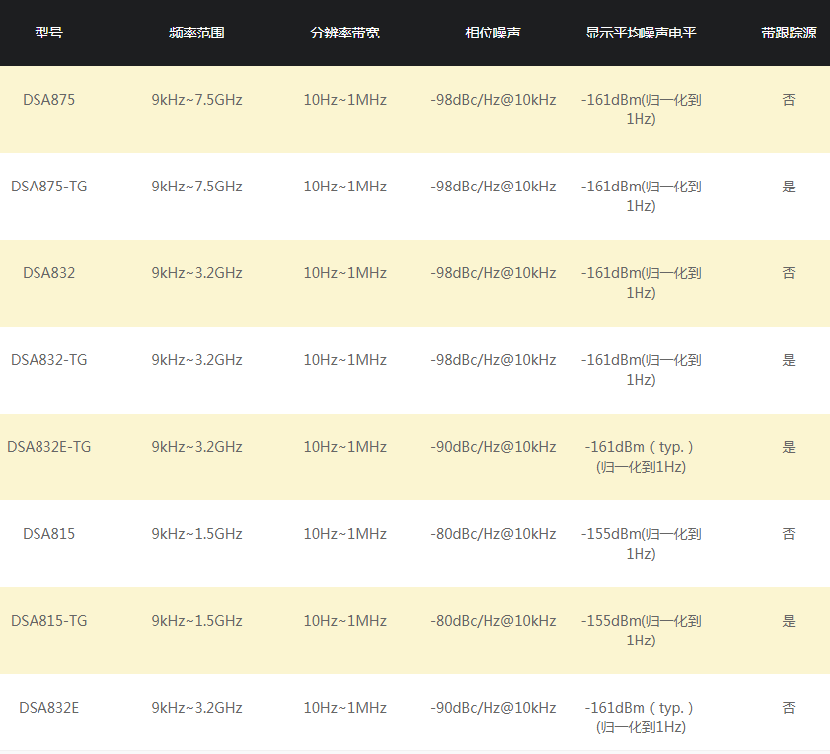The width and height of the screenshot is (830, 754).
Task: Click -90dBc/Hz@10kHz in the DSA832E-TG row
Action: 492,447
